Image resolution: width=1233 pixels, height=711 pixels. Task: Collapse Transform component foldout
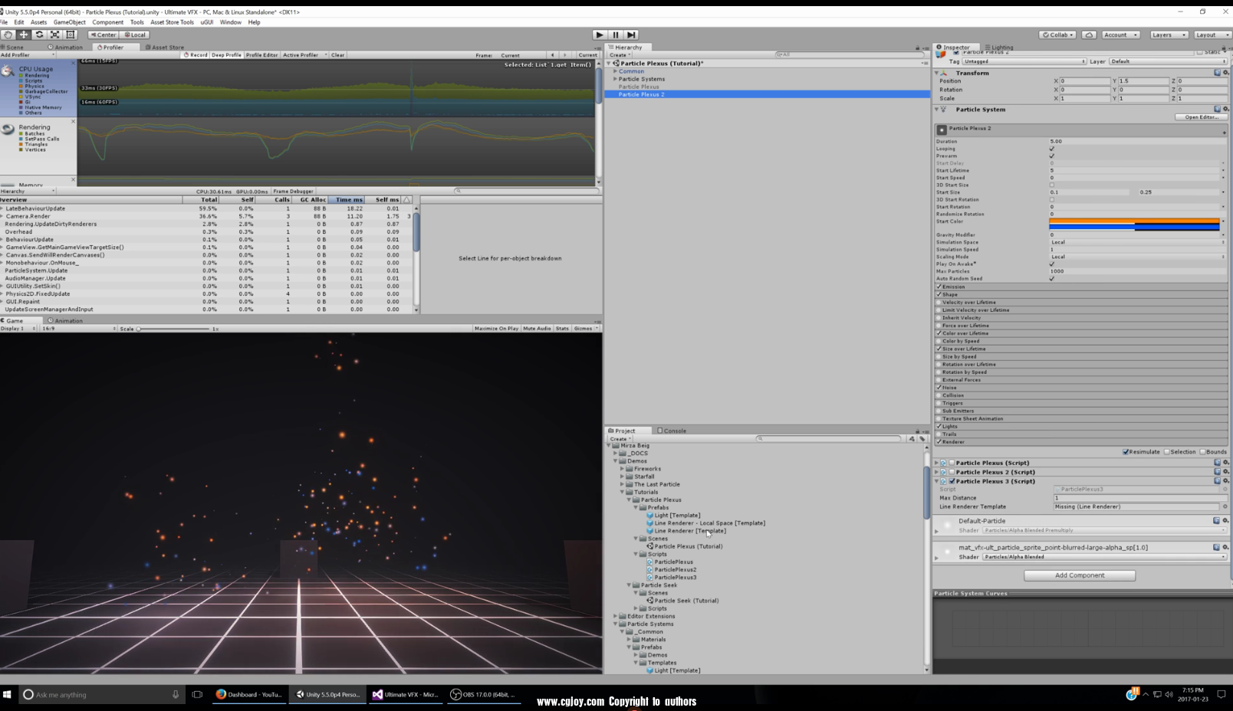[x=937, y=73]
